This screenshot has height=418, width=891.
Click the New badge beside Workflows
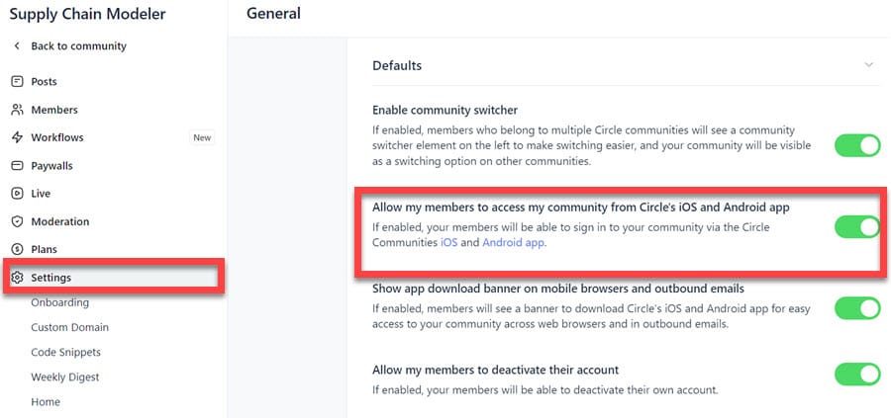[x=202, y=137]
